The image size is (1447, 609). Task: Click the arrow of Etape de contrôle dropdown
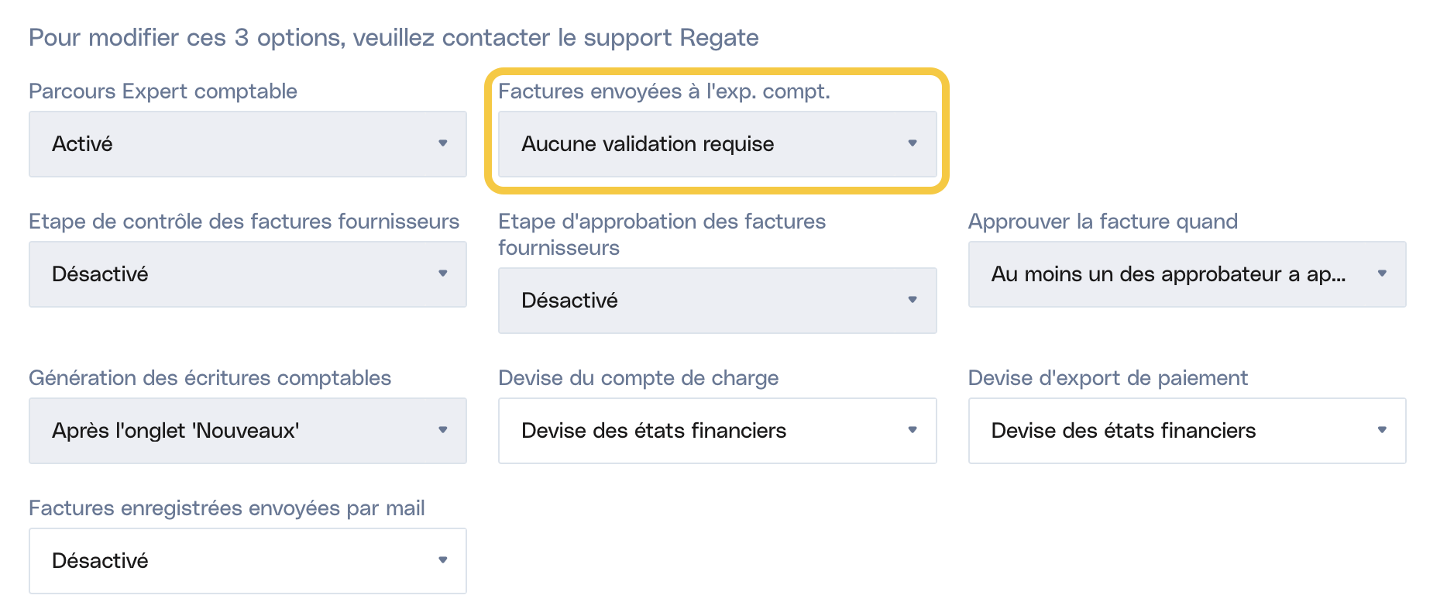click(x=443, y=274)
